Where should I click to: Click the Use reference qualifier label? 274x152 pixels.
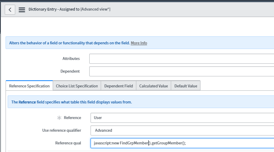pos(62,130)
